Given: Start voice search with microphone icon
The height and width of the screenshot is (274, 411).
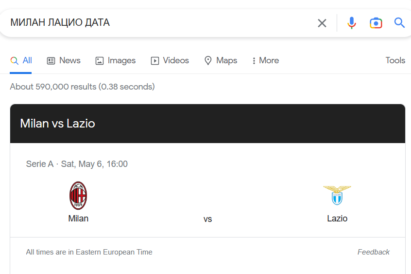Looking at the screenshot, I should tap(352, 23).
